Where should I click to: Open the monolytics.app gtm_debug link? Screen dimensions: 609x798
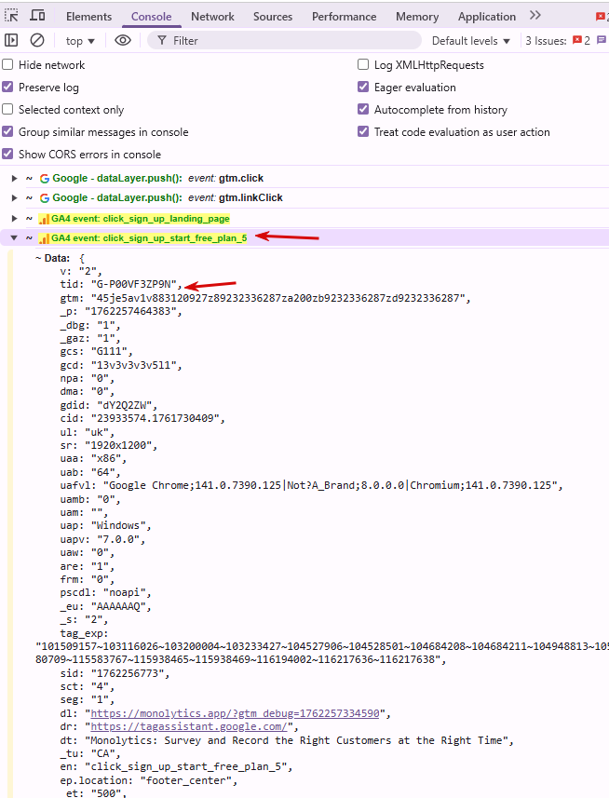click(x=235, y=713)
